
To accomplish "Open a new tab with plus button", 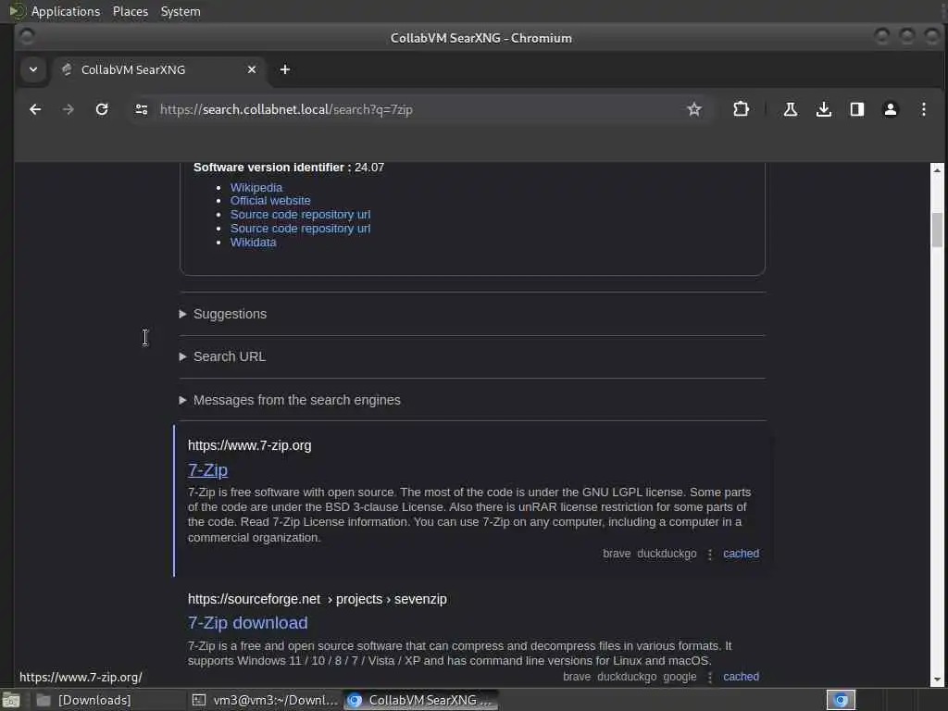I will click(285, 69).
